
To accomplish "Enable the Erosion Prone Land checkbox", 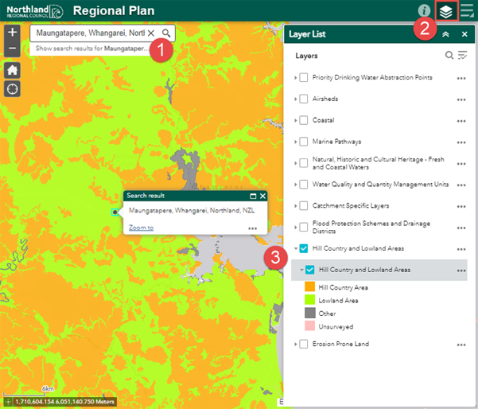I will pos(304,344).
